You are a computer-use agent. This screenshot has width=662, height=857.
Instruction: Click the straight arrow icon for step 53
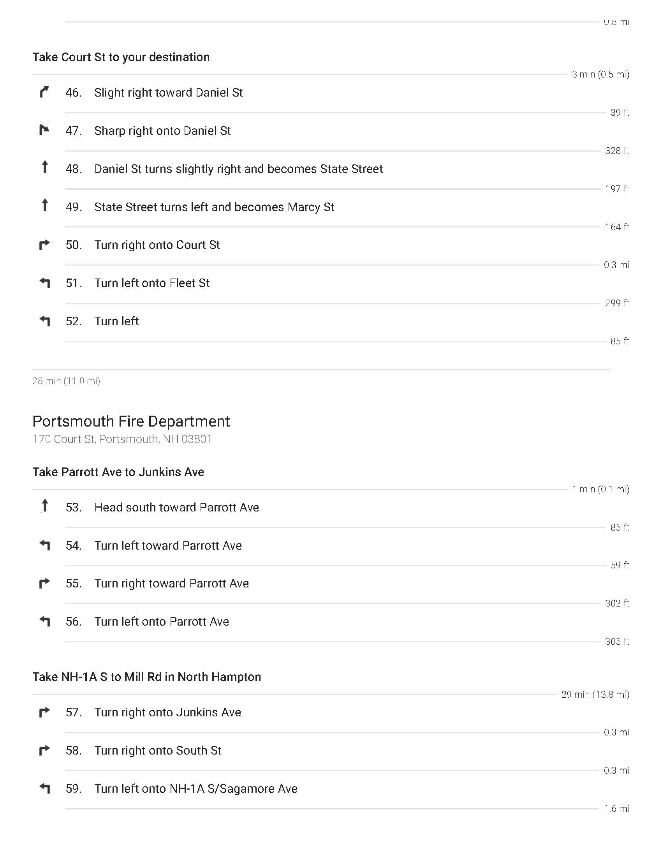pos(45,506)
